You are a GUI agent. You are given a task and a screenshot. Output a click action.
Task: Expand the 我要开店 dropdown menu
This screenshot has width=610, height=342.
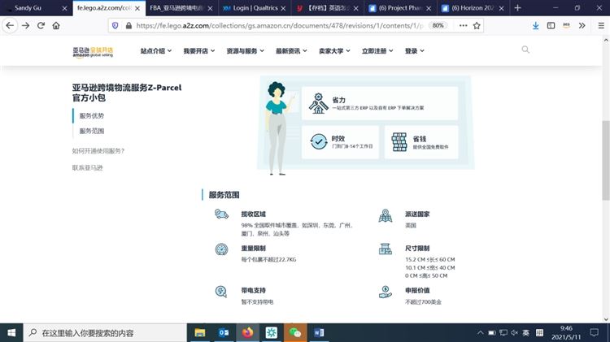[198, 51]
